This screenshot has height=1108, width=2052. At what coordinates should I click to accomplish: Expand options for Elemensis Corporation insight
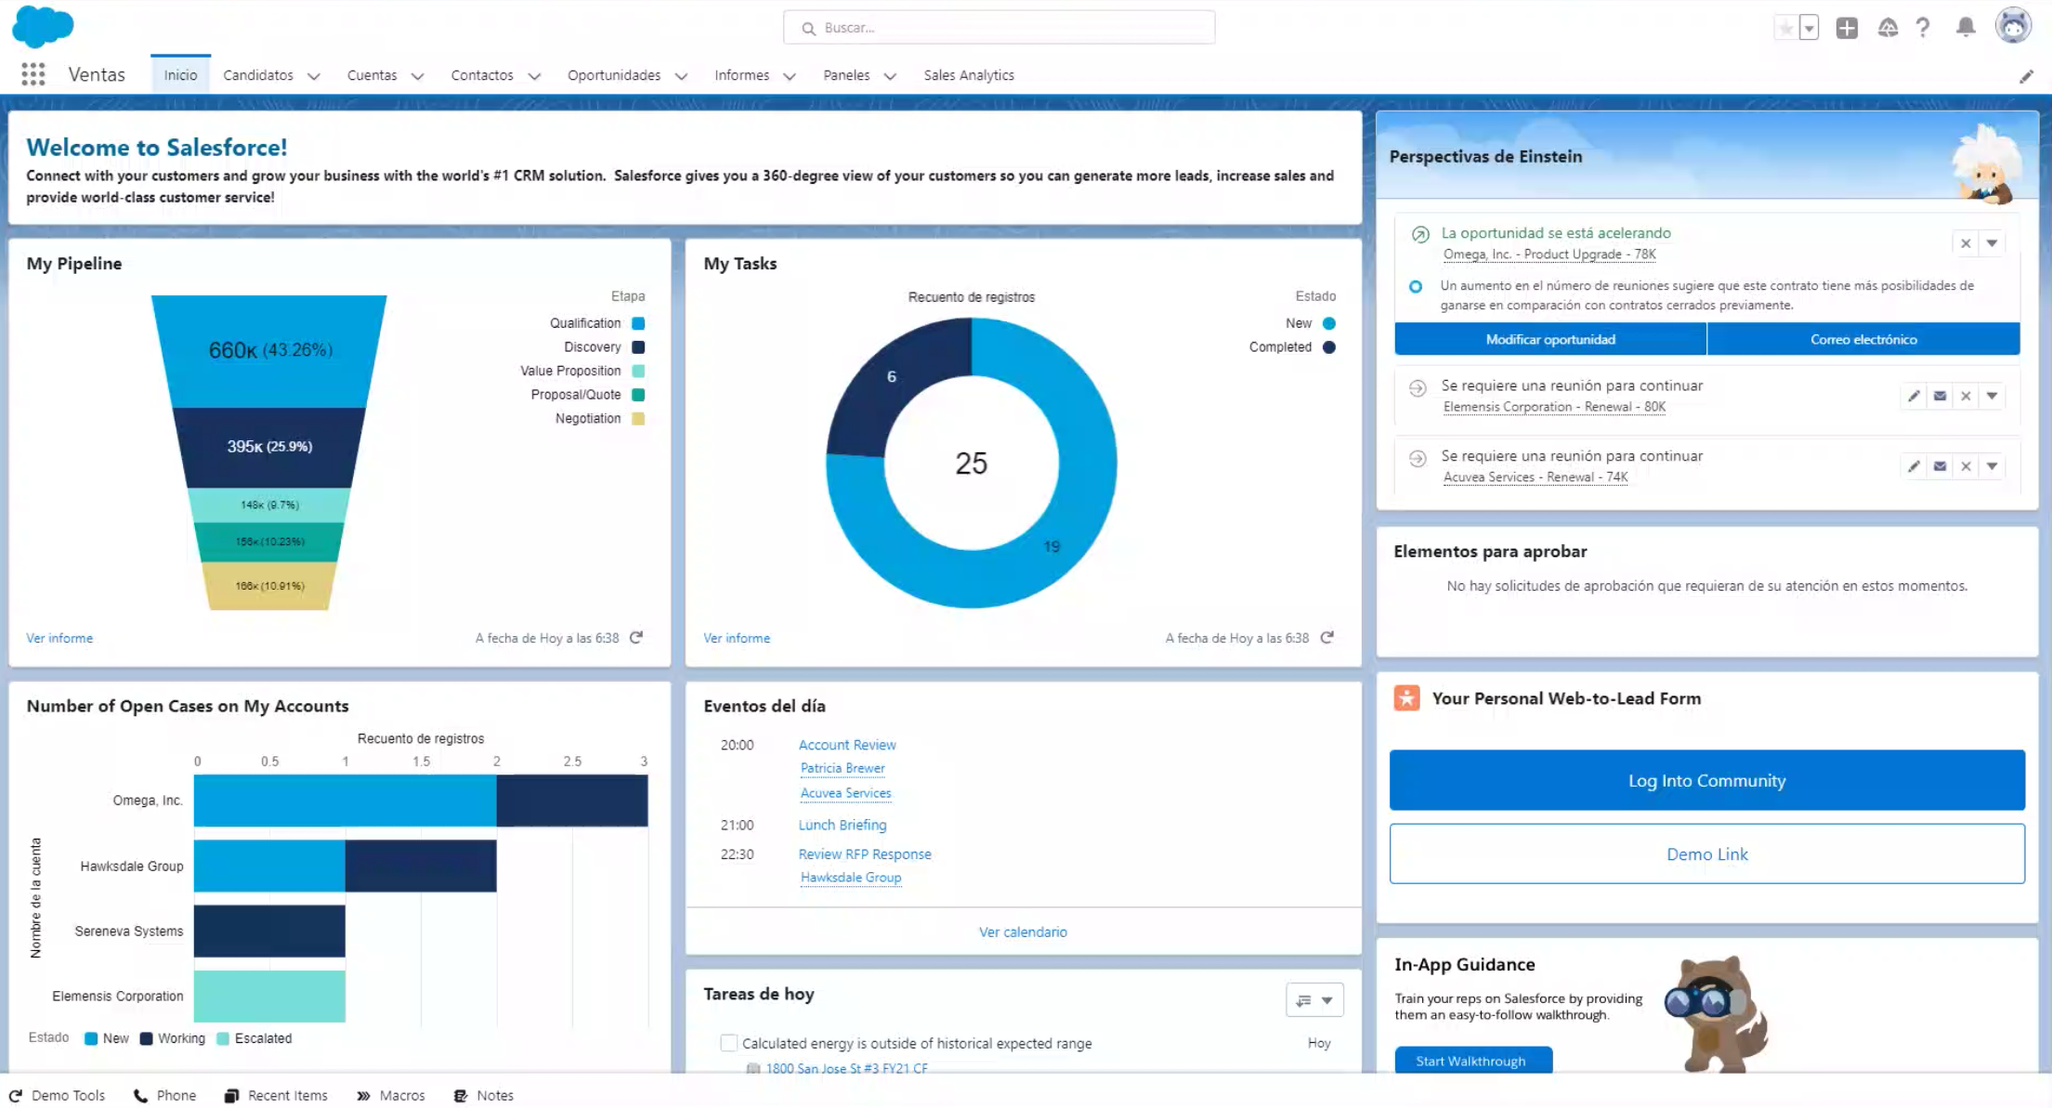point(1992,397)
